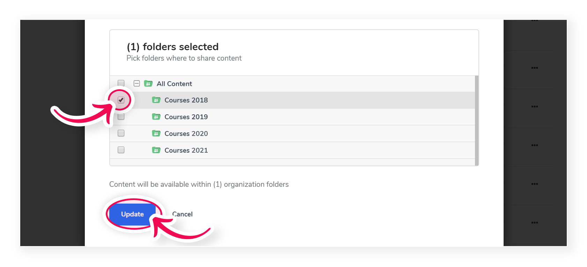The width and height of the screenshot is (587, 267).
Task: Click the blue Update button
Action: click(x=132, y=214)
